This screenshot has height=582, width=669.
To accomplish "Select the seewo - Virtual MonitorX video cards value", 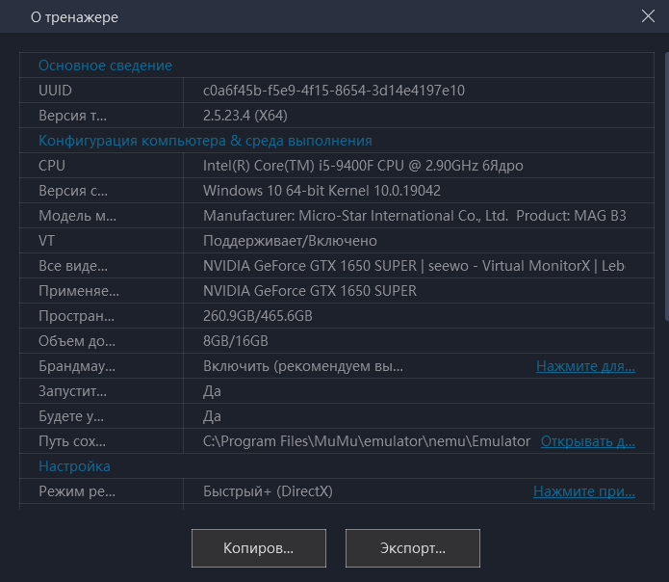I will click(414, 266).
